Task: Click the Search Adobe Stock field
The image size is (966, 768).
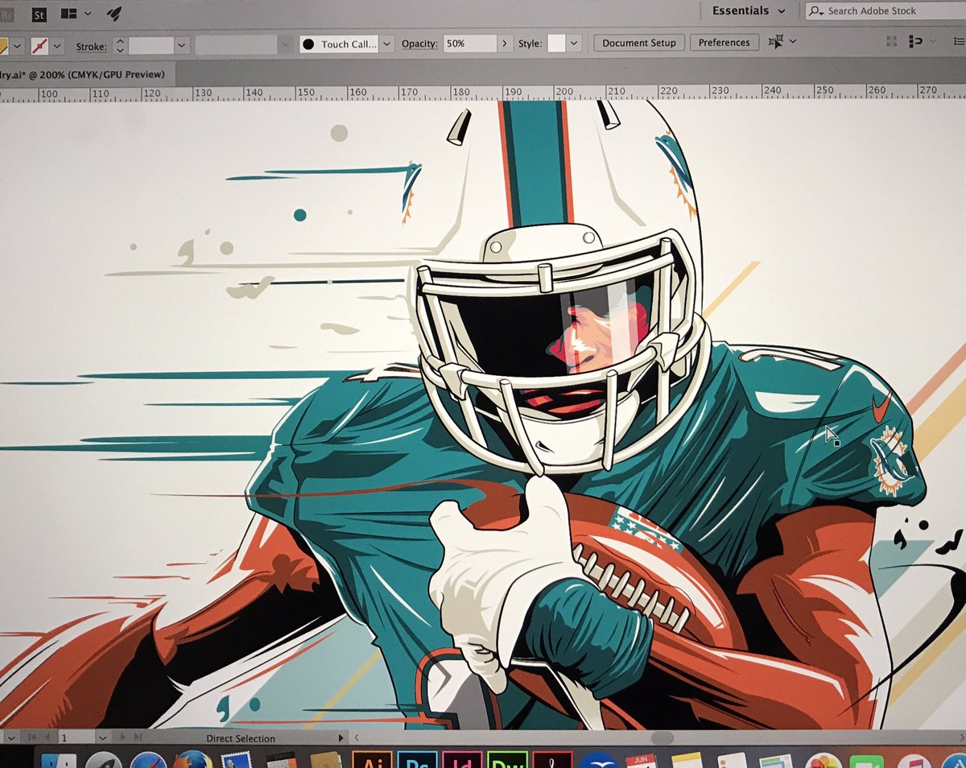Action: [884, 10]
